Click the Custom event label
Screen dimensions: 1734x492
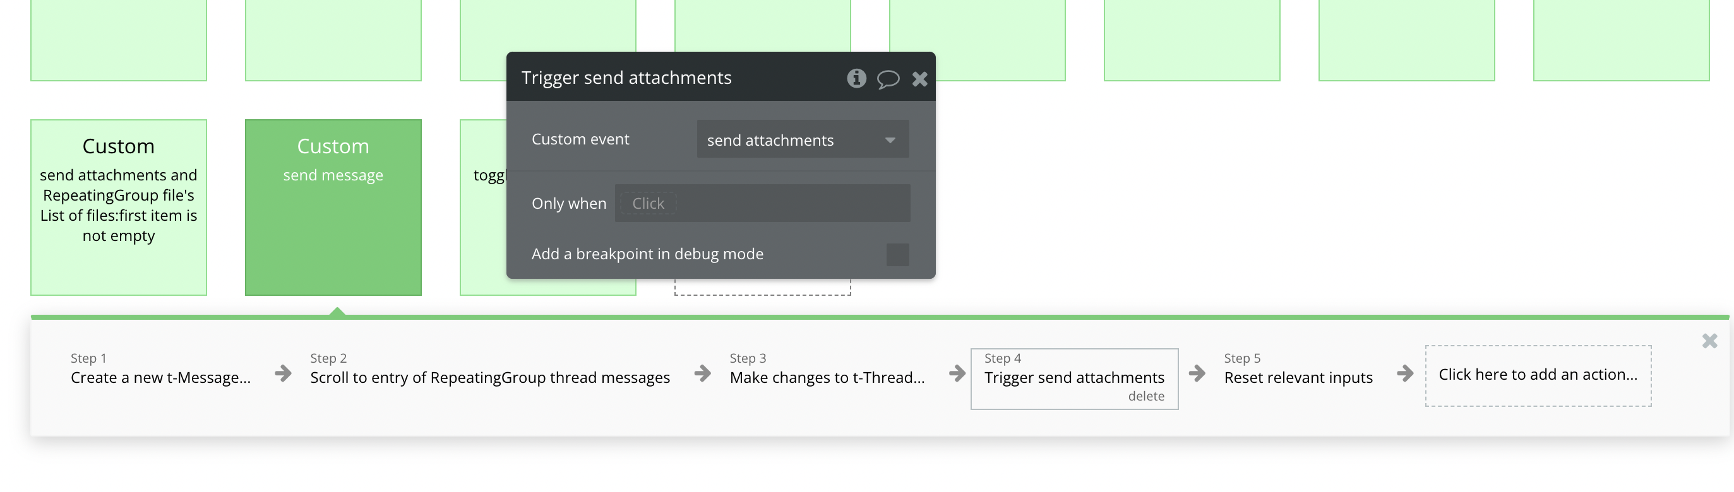580,139
